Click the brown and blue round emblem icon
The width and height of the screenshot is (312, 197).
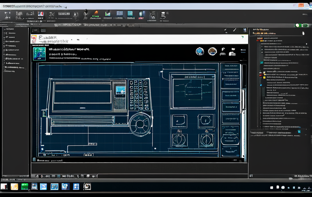tap(212, 51)
